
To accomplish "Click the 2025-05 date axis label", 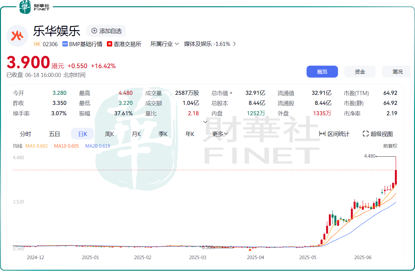I will tap(308, 258).
